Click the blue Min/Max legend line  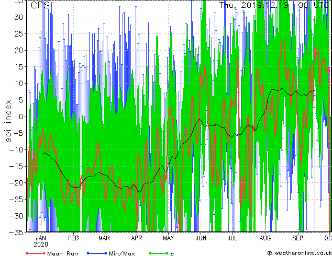97,253
